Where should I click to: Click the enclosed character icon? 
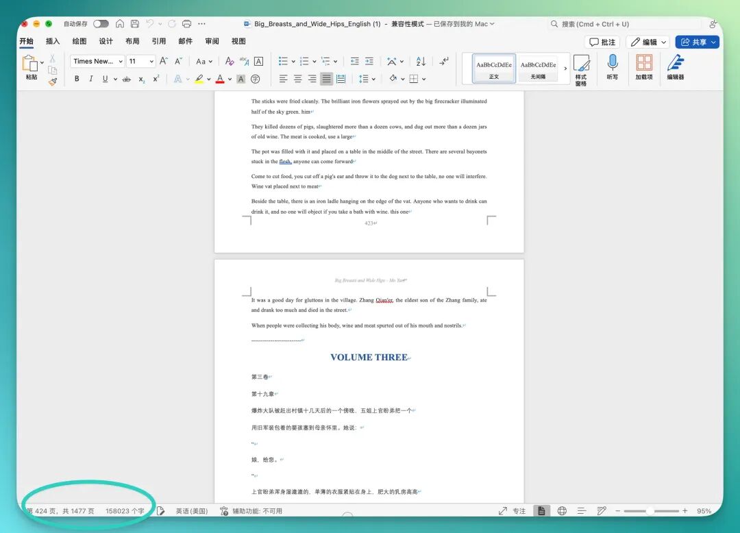coord(256,79)
